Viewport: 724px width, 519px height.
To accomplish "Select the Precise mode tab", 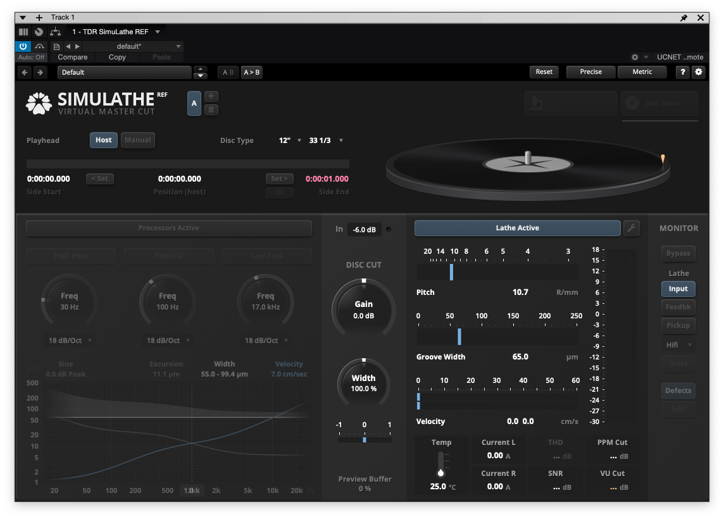I will click(591, 72).
